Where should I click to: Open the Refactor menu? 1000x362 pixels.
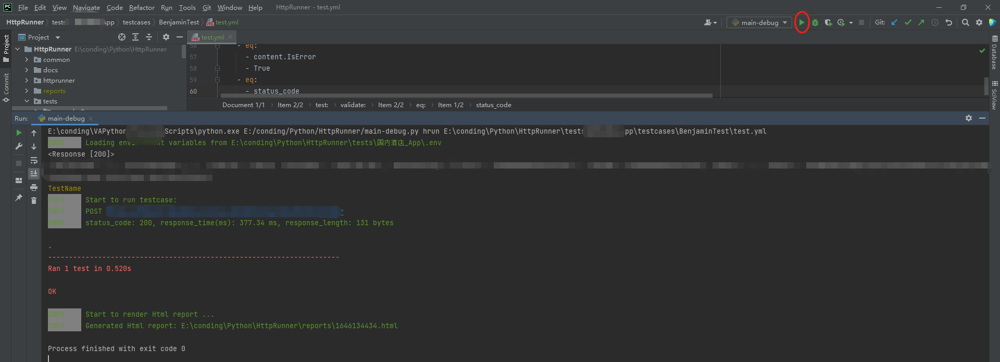pyautogui.click(x=142, y=7)
